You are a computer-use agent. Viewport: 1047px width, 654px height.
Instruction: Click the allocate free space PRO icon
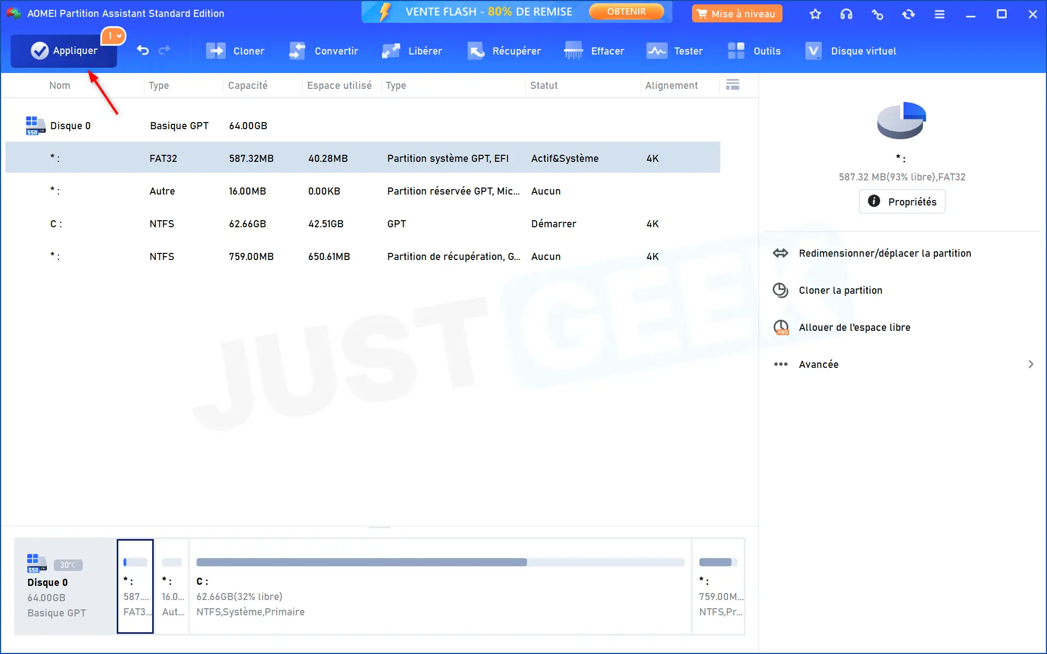[781, 328]
